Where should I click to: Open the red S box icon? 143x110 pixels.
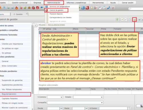pyautogui.click(x=96, y=8)
